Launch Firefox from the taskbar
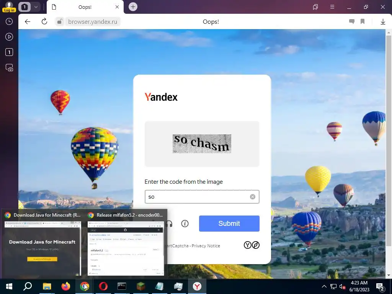This screenshot has width=392, height=294. point(66,286)
